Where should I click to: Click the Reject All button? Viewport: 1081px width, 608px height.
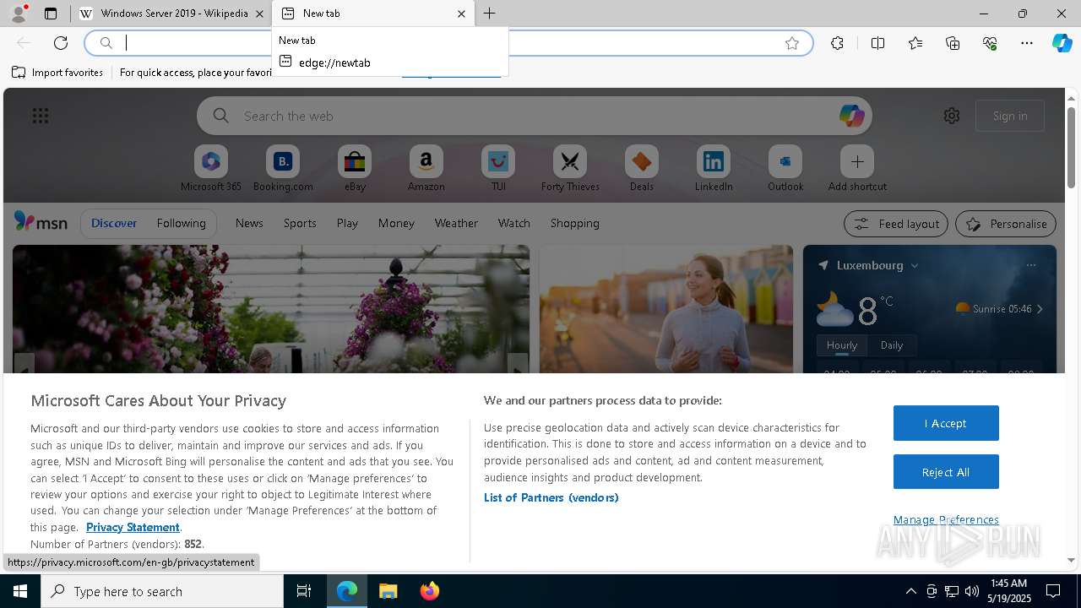tap(946, 472)
